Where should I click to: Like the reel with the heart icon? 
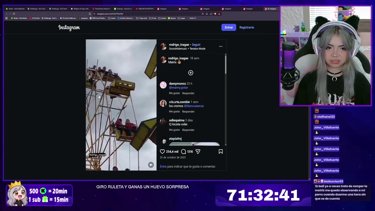(x=162, y=152)
